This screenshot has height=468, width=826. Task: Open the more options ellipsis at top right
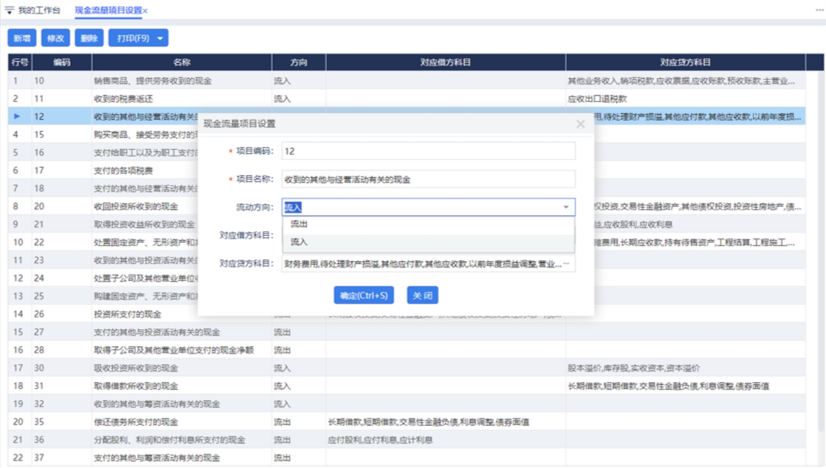click(x=819, y=10)
